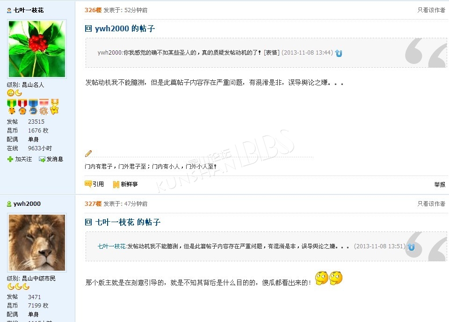Click 只看该作者 on post 326

[431, 10]
